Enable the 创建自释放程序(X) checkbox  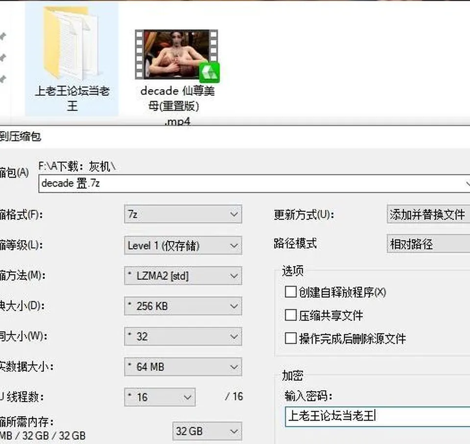(290, 292)
